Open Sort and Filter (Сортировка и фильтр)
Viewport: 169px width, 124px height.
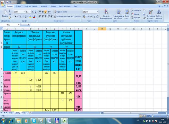151,14
